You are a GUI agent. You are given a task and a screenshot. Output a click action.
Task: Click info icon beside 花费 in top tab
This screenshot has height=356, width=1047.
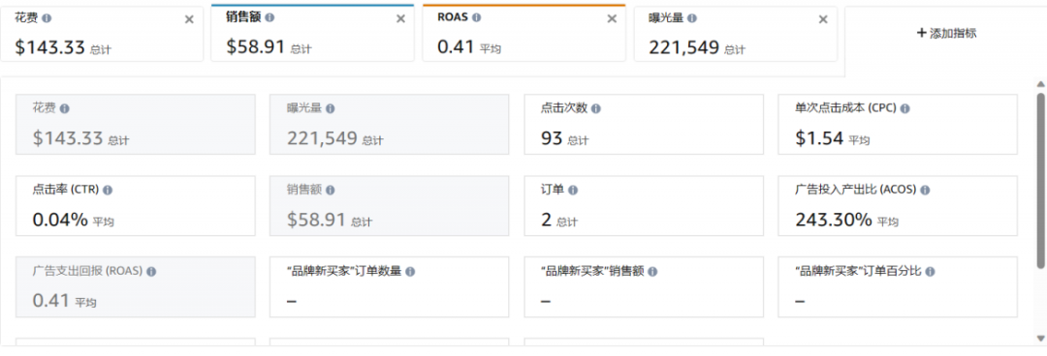[47, 18]
